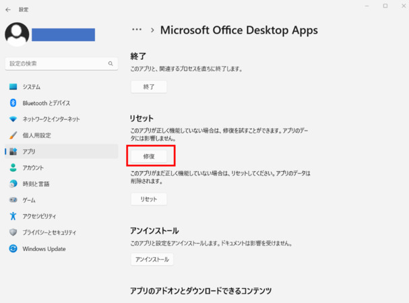Click the user profile avatar
This screenshot has width=409, height=303.
(x=17, y=34)
